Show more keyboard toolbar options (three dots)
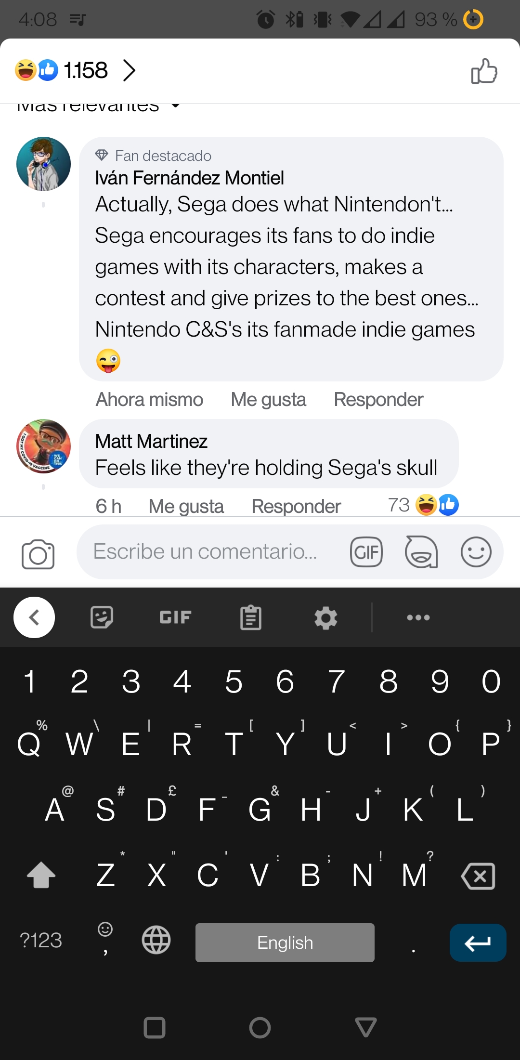This screenshot has width=520, height=1060. tap(418, 617)
